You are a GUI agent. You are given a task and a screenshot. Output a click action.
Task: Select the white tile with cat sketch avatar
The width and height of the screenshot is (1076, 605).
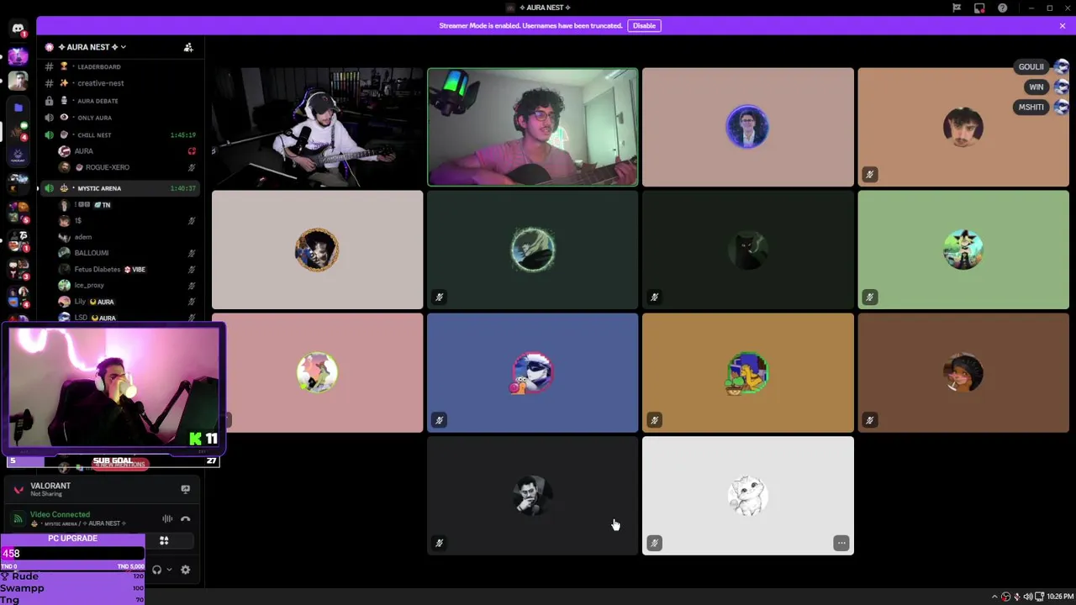pos(747,496)
